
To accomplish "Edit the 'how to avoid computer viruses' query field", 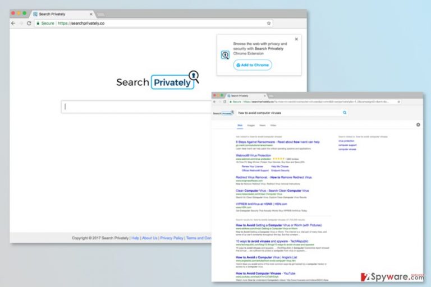I will pyautogui.click(x=290, y=113).
